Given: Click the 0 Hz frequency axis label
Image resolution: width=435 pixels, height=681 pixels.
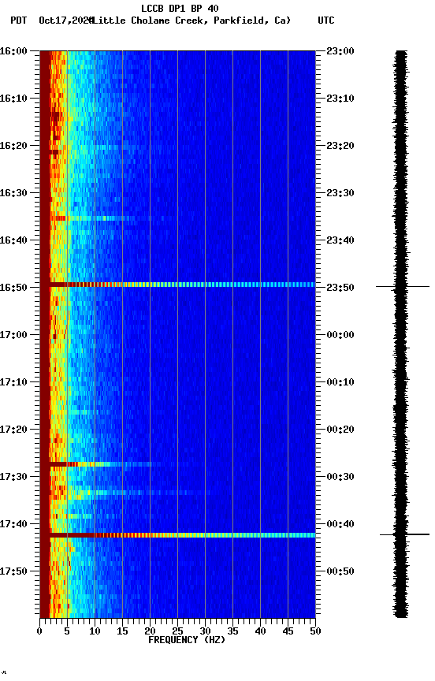Looking at the screenshot, I should 39,631.
